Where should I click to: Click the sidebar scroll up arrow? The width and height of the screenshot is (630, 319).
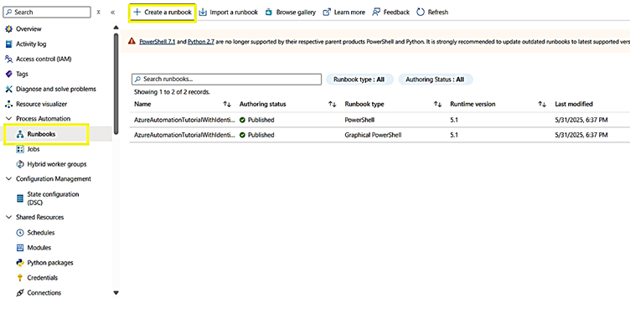[x=116, y=28]
